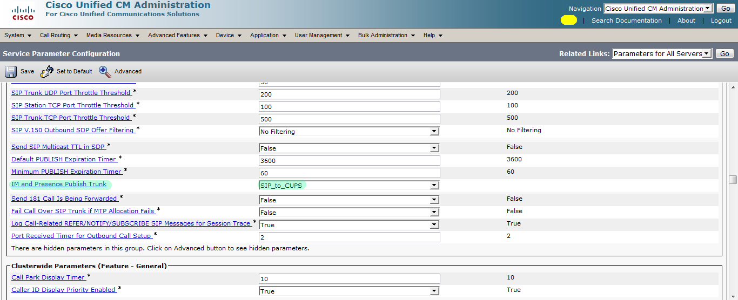Click SIP Trunk UDP Port Throttle field

(350, 94)
